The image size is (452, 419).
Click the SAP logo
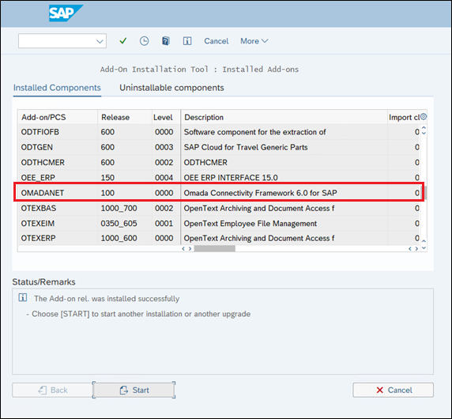[x=66, y=13]
